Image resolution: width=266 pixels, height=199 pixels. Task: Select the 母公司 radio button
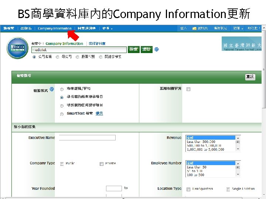tap(58, 57)
